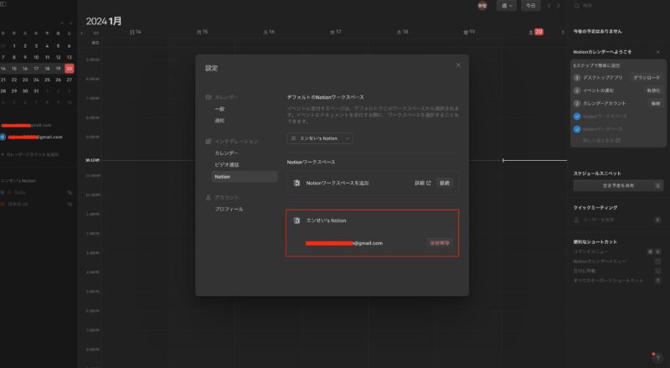Click second blue completed step checkmark

click(577, 129)
